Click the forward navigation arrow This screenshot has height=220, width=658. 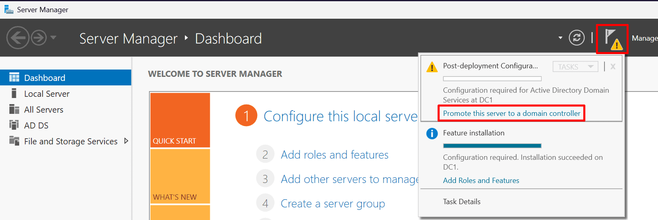39,38
